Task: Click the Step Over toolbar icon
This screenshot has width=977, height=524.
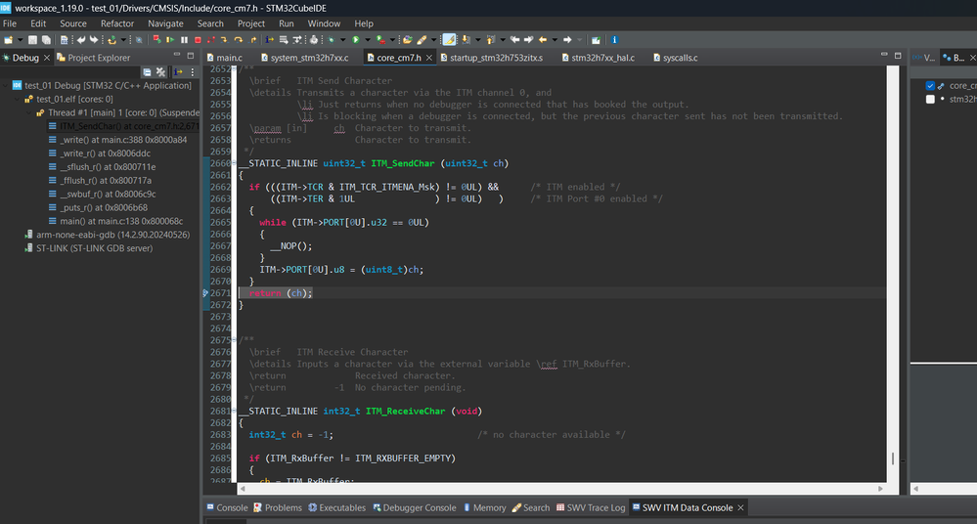Action: click(x=238, y=40)
